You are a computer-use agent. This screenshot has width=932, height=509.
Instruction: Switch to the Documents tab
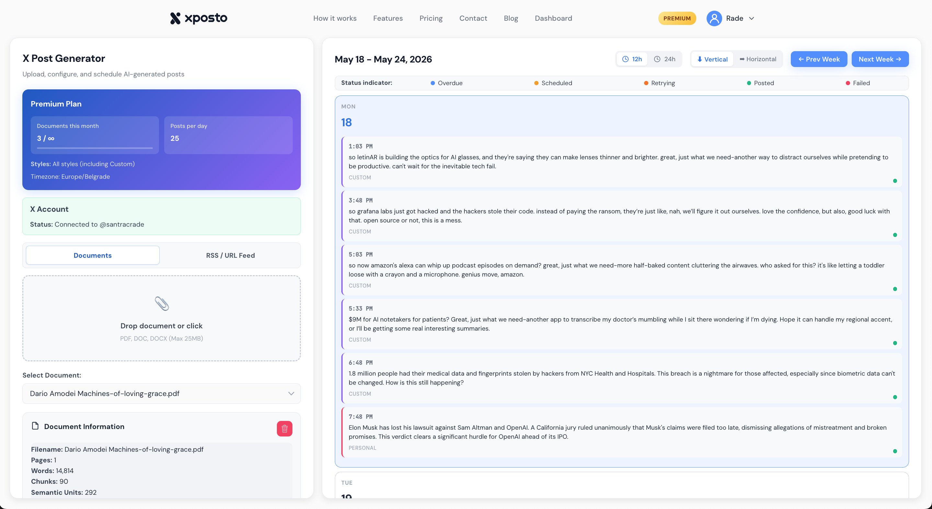93,255
